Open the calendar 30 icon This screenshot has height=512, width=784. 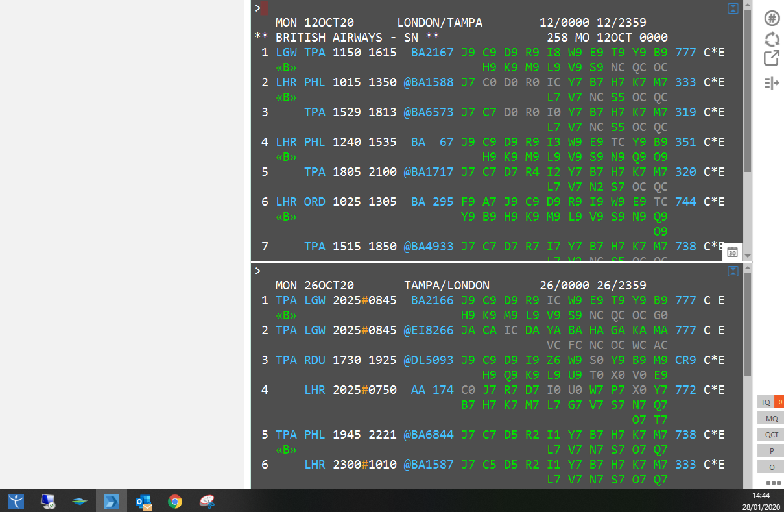tap(732, 252)
